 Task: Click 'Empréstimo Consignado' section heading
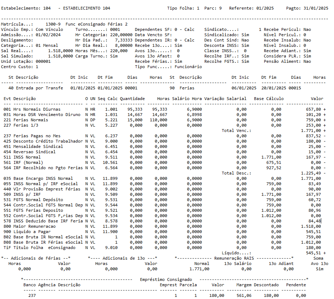click(166, 280)
